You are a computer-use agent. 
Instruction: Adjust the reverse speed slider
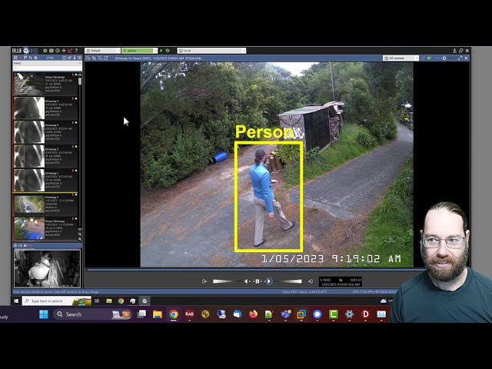pyautogui.click(x=228, y=281)
